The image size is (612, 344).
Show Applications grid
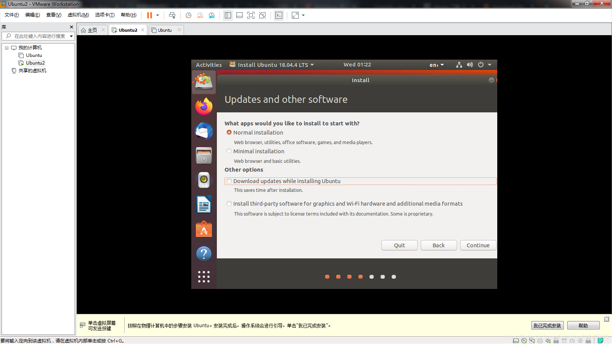pyautogui.click(x=204, y=277)
